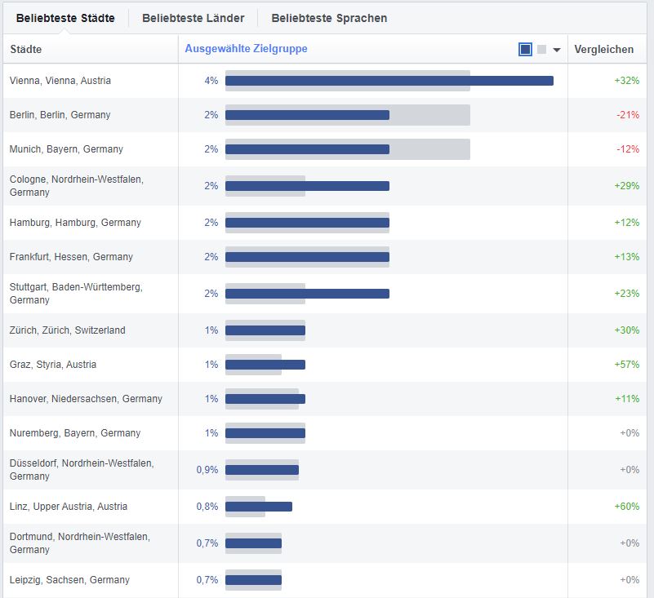Open the Beliebteste Sprachen tab

coord(329,18)
